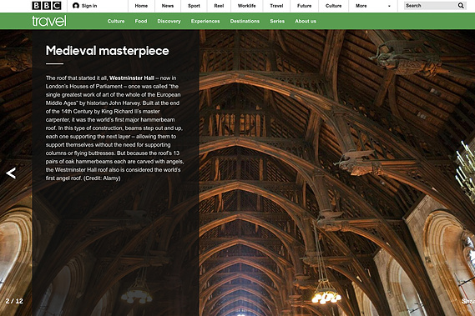Viewport: 475px width, 316px height.
Task: Expand the More dropdown arrow
Action: point(389,6)
